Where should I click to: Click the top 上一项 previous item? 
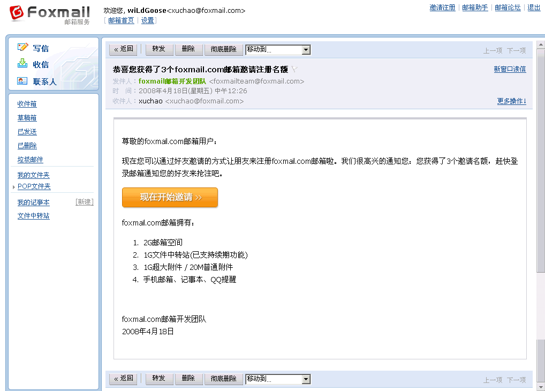[493, 51]
